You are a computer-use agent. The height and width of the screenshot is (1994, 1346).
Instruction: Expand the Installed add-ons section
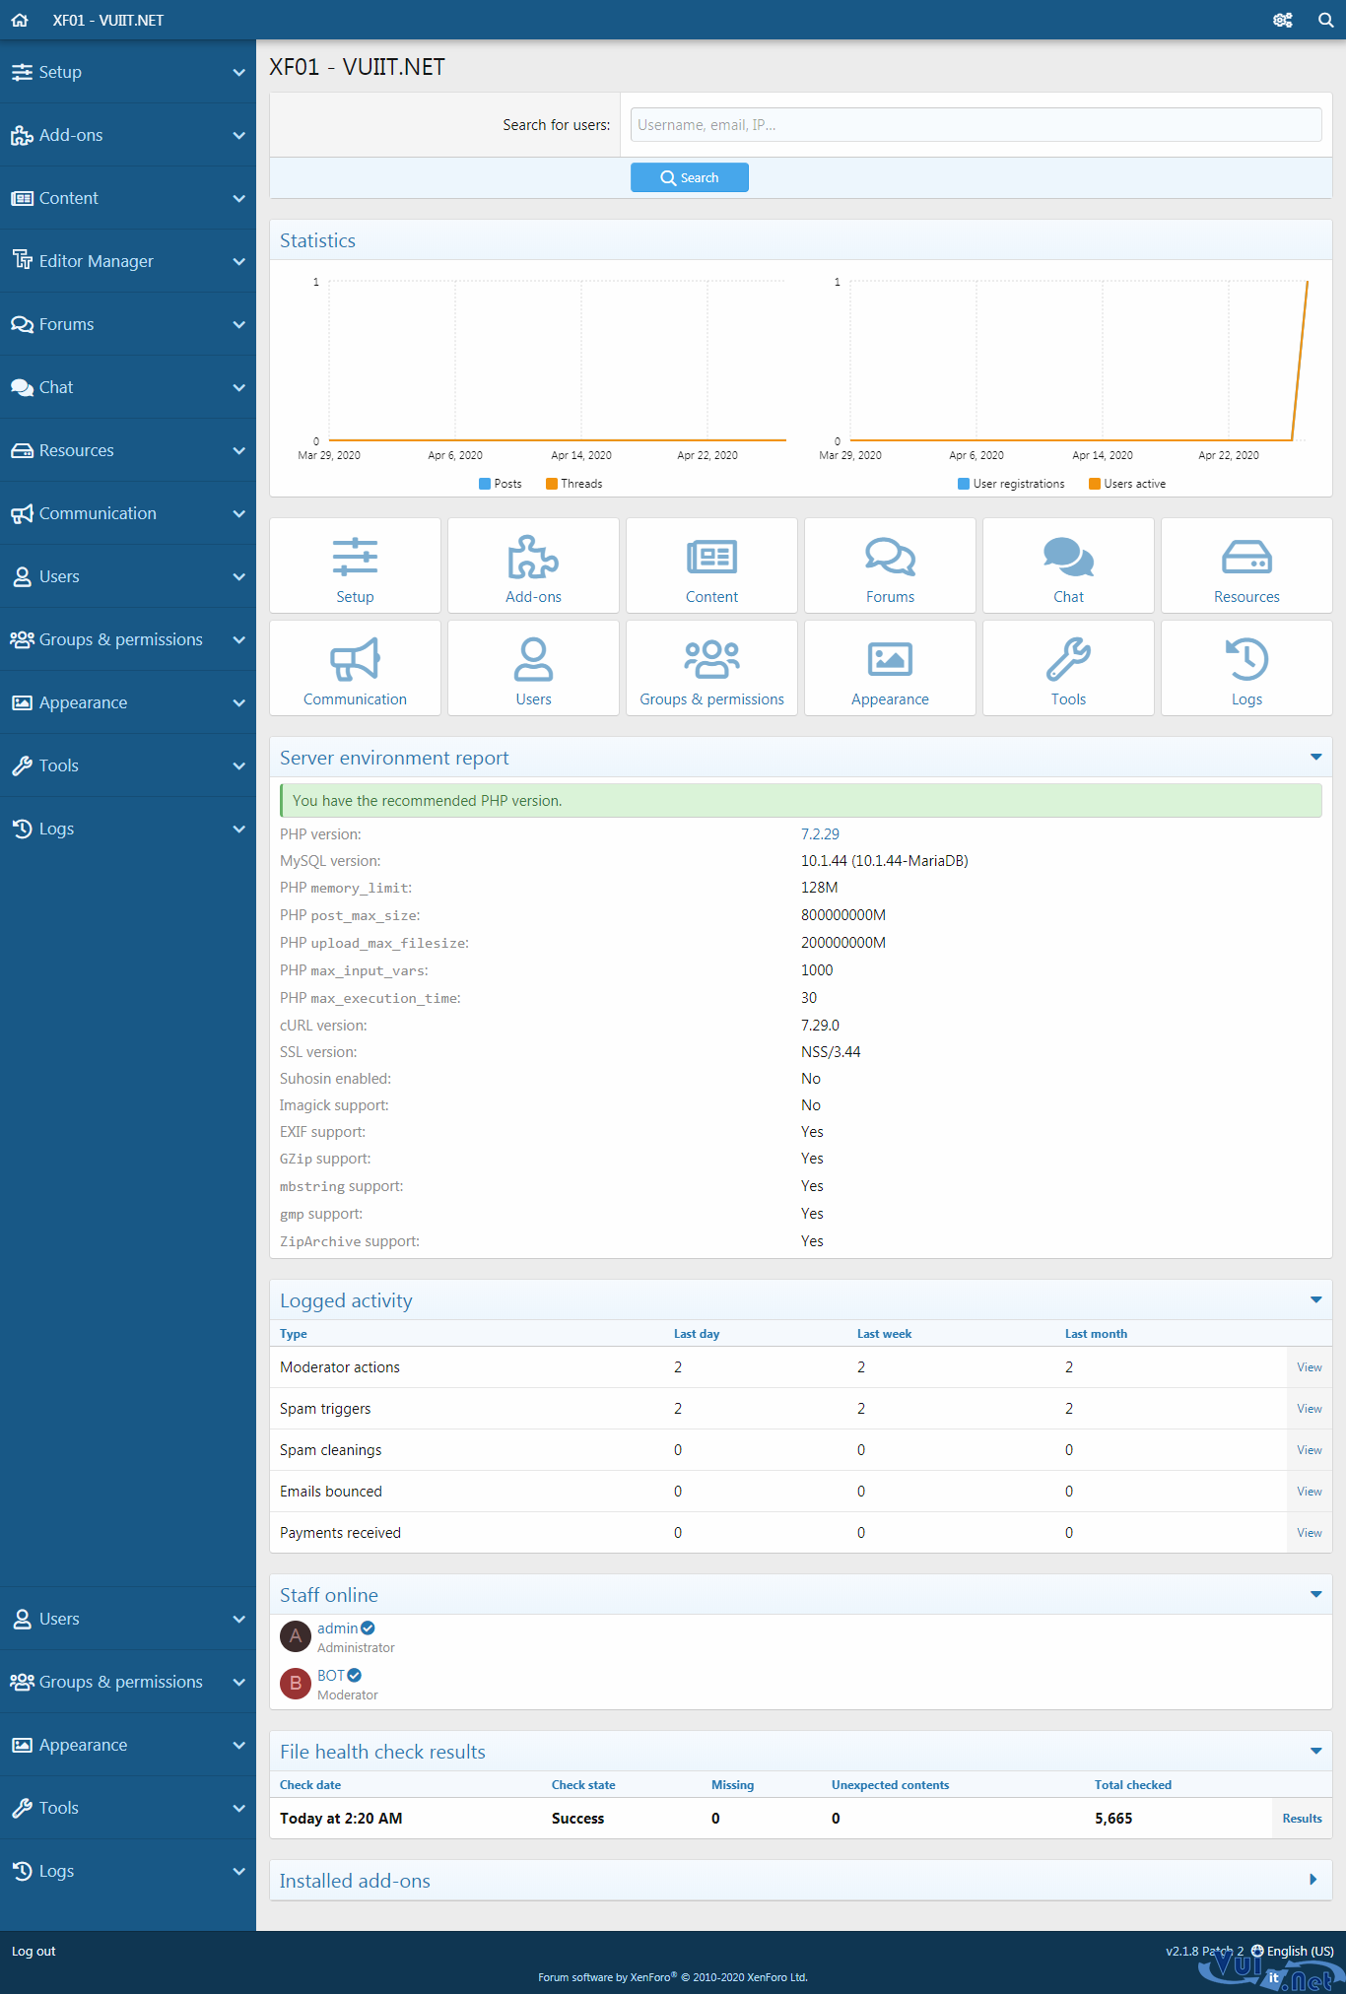point(1312,1880)
